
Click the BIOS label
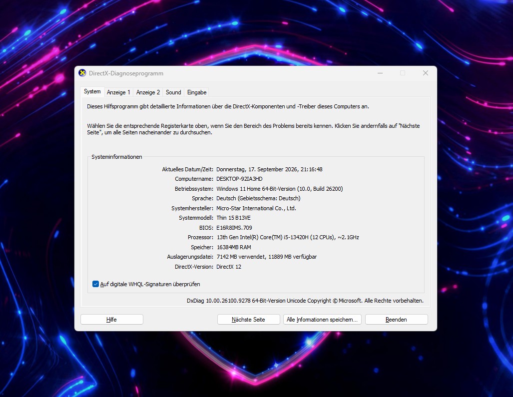coord(206,228)
